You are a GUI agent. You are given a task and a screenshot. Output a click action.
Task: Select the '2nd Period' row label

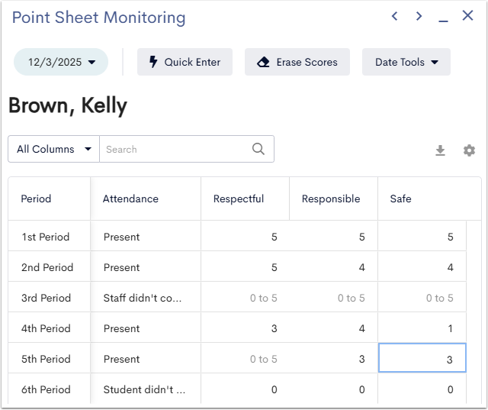[x=47, y=267]
